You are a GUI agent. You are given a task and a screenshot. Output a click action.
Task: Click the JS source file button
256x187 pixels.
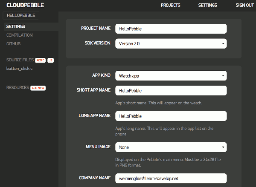click(50, 60)
